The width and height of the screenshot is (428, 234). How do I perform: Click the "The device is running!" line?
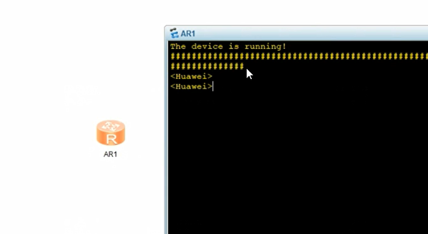228,47
